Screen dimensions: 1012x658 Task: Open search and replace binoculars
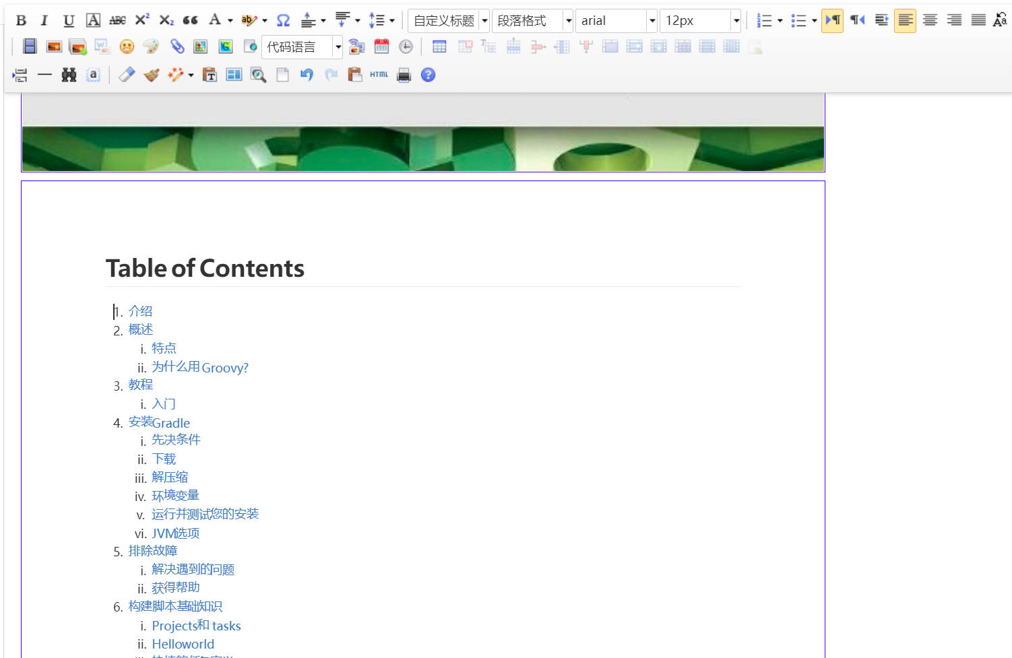pos(69,75)
